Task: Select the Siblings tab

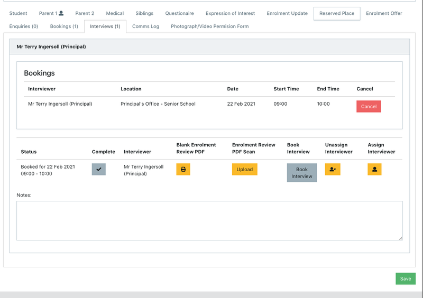Action: pos(144,13)
